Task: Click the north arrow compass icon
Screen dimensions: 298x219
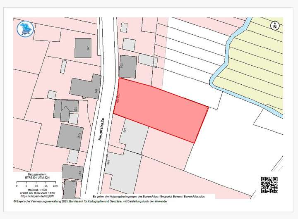Action: pos(274,26)
